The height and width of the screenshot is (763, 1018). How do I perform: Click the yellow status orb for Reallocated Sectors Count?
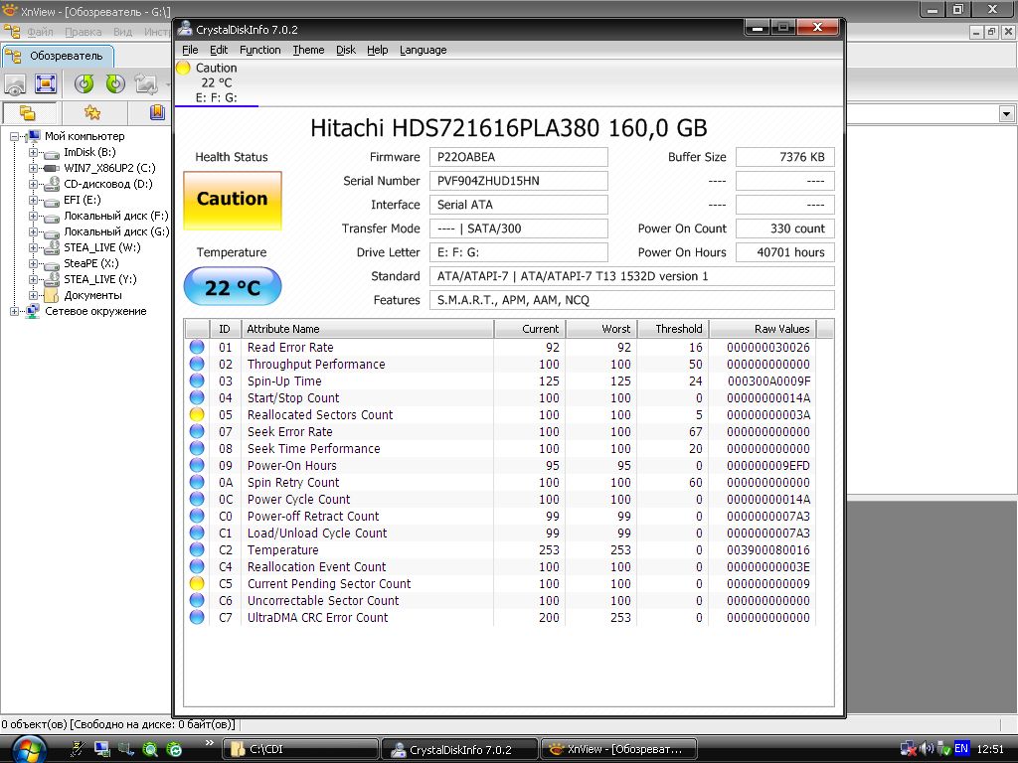[x=197, y=415]
